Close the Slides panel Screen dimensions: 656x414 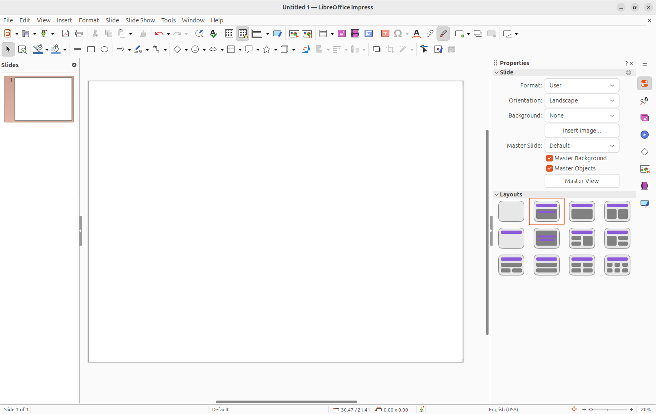74,65
